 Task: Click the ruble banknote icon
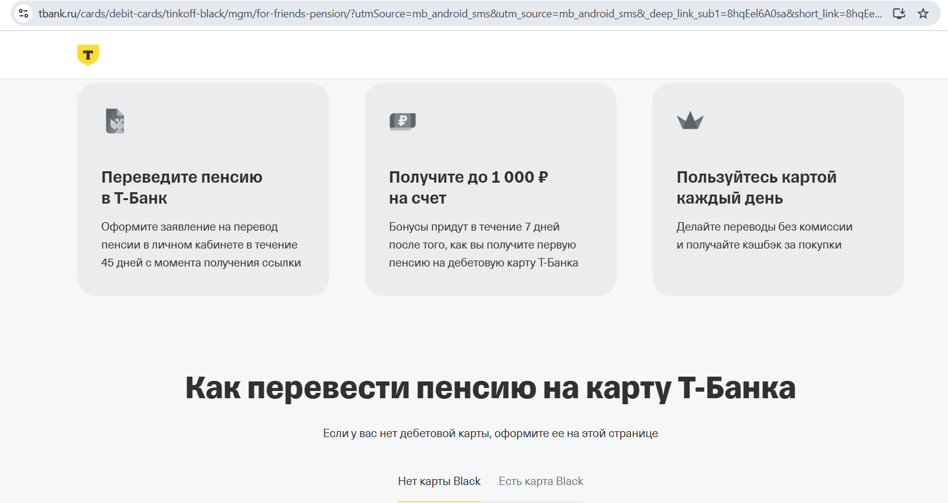click(x=402, y=122)
